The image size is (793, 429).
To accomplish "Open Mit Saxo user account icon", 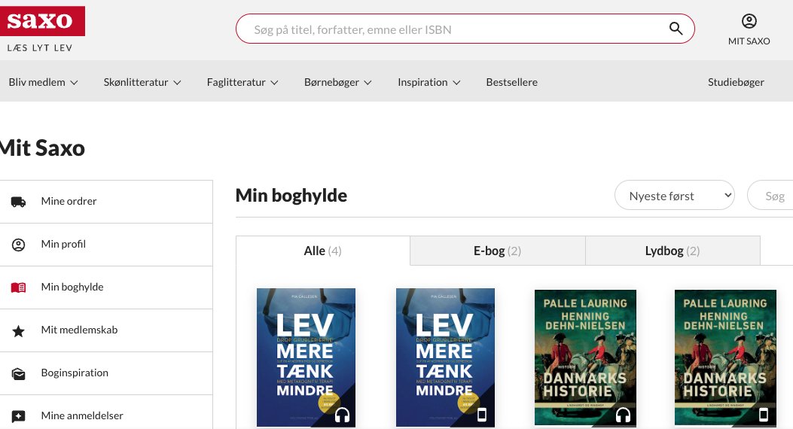I will [749, 21].
